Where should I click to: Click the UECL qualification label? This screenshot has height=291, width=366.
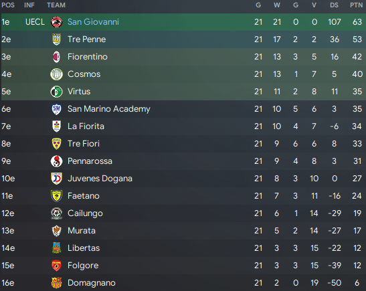click(x=35, y=22)
